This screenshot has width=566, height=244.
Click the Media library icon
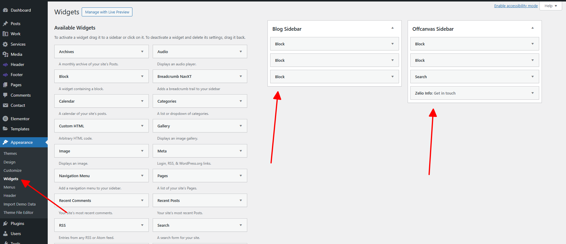coord(5,54)
